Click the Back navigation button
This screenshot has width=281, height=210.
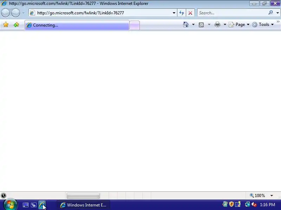[x=5, y=13]
